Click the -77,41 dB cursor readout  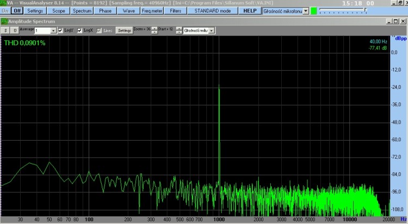378,48
